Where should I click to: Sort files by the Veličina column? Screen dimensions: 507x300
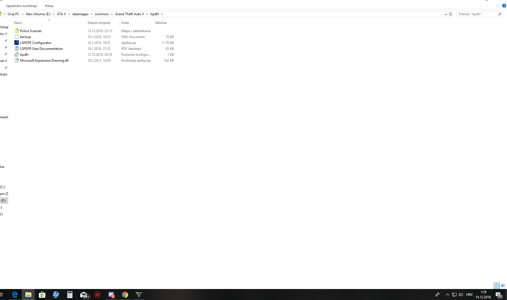pos(164,23)
